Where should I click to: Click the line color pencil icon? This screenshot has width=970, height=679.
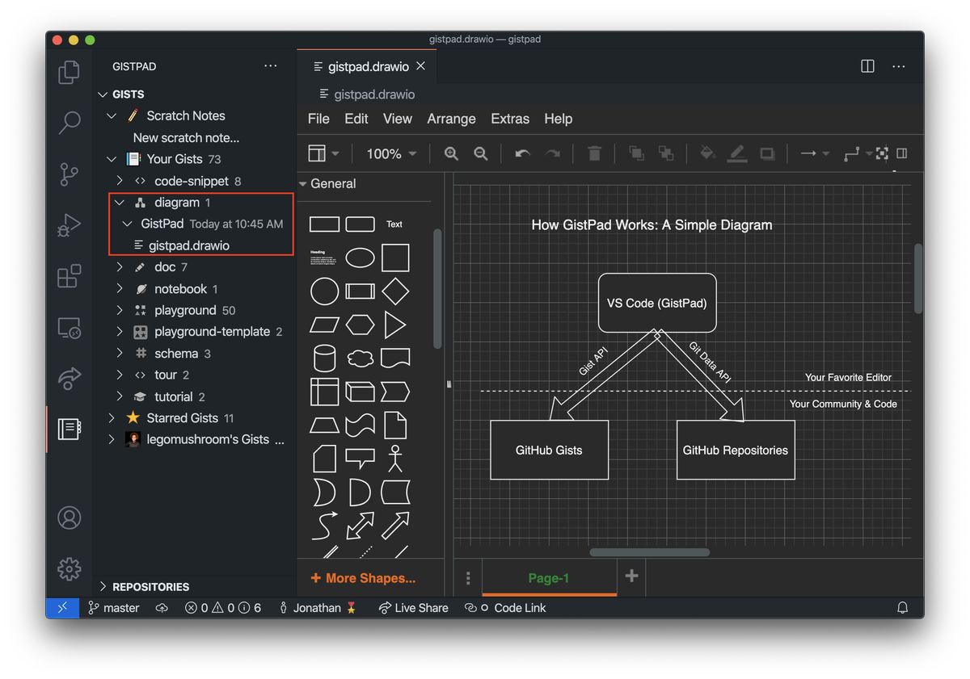coord(736,153)
